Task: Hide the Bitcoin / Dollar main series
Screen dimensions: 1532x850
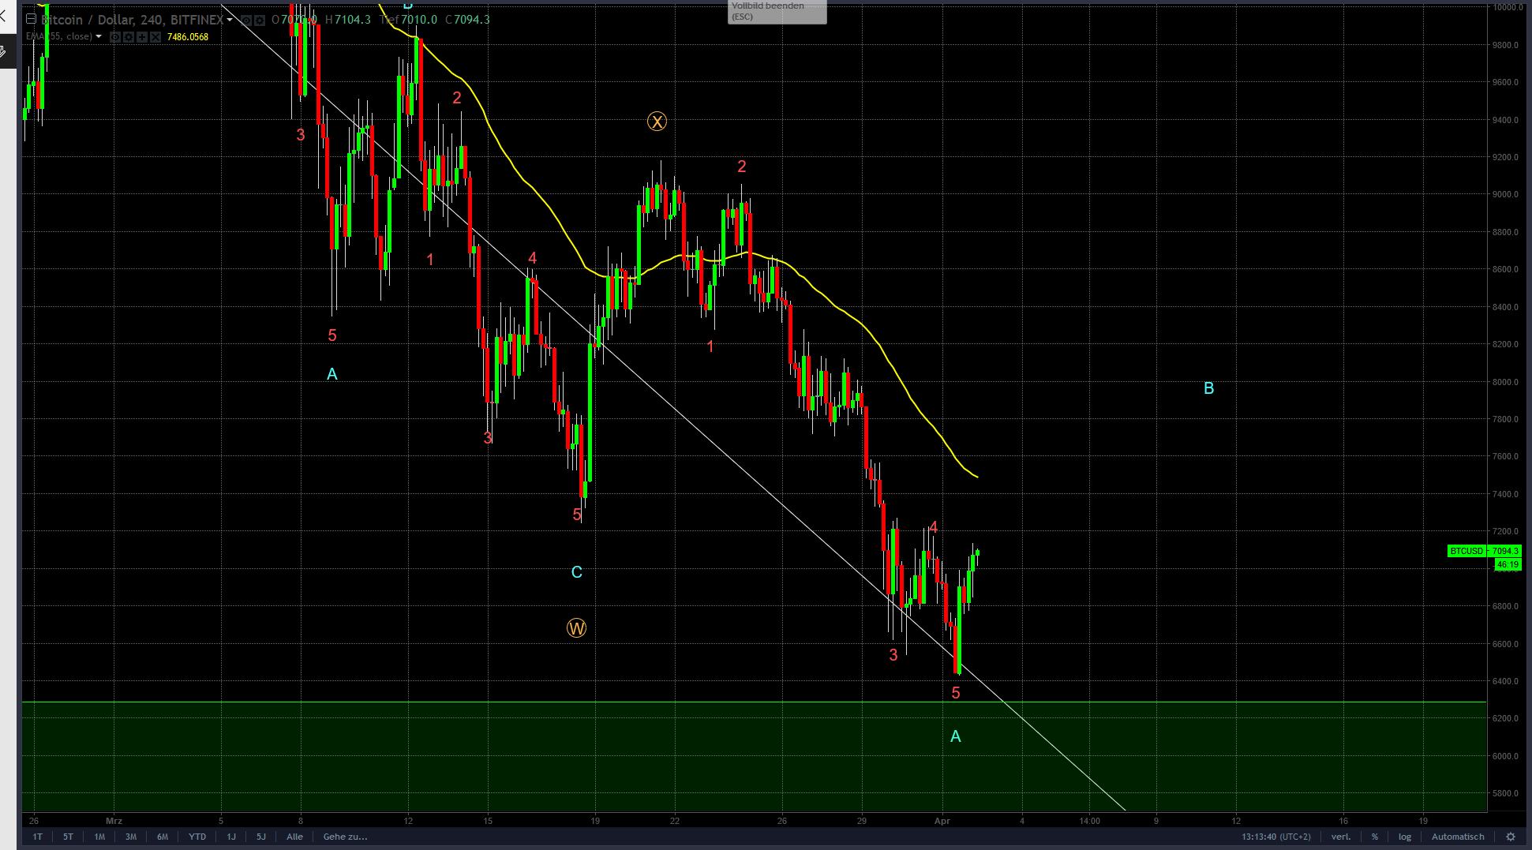Action: [x=246, y=20]
